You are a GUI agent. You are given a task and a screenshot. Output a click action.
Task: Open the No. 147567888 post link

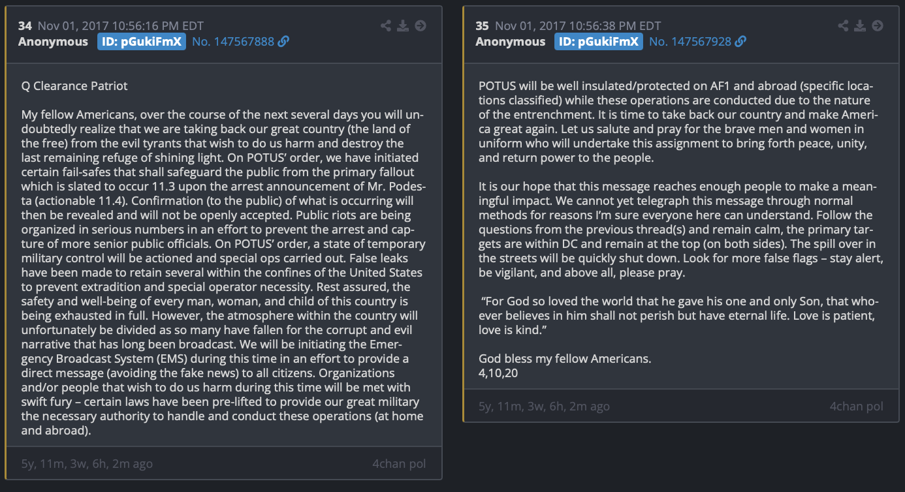tap(233, 42)
